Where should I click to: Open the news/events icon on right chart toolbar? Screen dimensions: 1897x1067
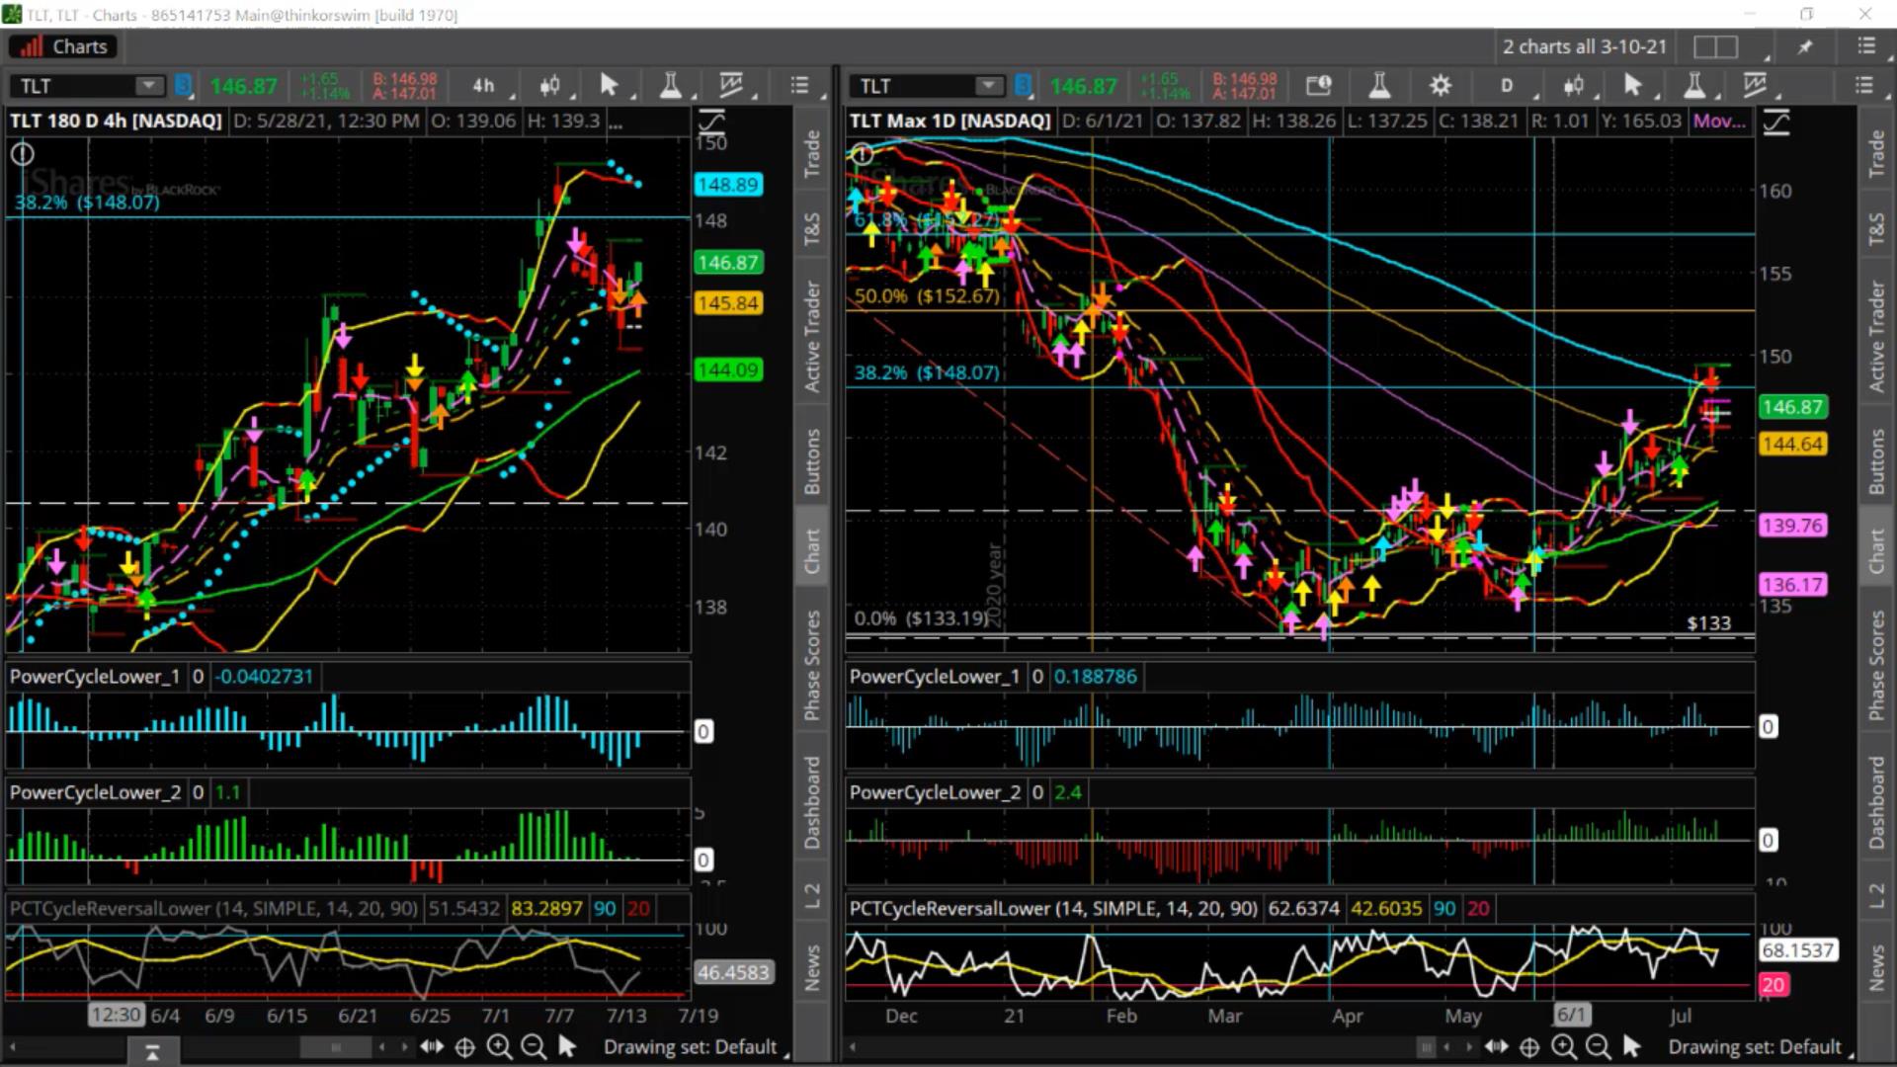[1319, 86]
